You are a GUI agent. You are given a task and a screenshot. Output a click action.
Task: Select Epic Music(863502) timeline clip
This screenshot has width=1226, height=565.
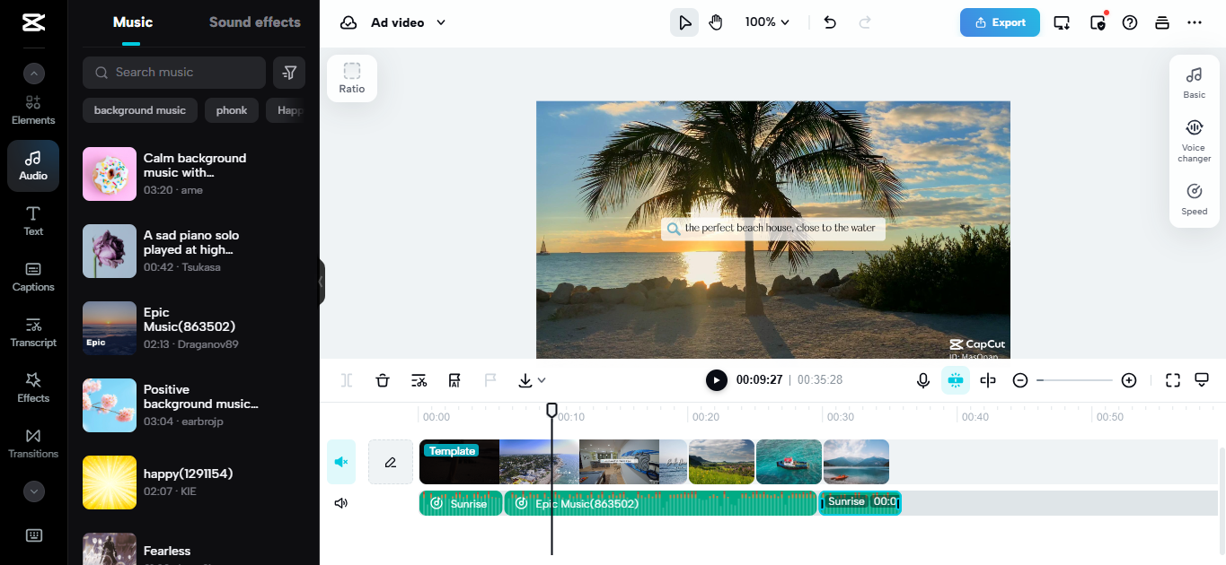(x=661, y=503)
